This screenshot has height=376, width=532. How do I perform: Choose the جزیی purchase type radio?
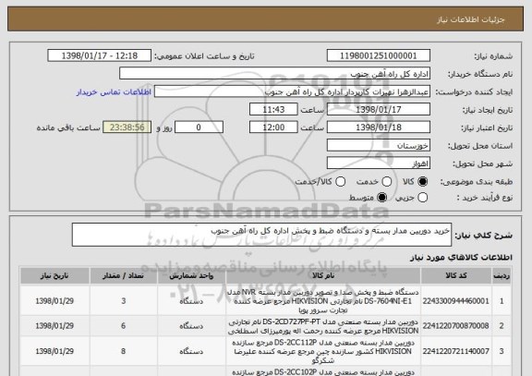click(423, 197)
